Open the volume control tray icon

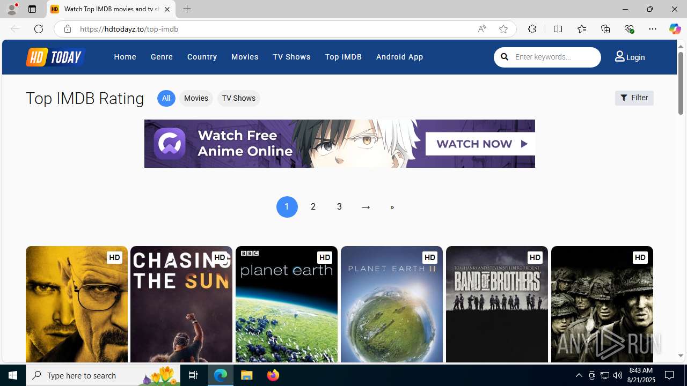click(618, 375)
